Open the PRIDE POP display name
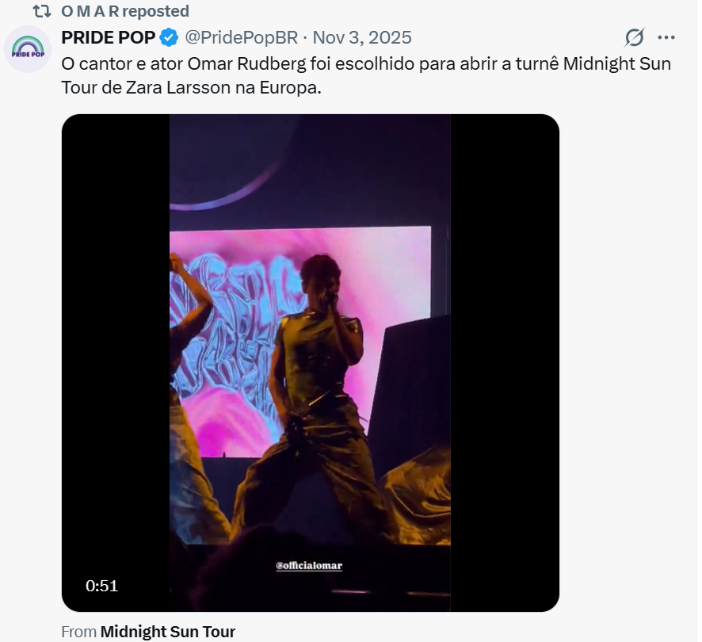Image resolution: width=702 pixels, height=642 pixels. 108,37
